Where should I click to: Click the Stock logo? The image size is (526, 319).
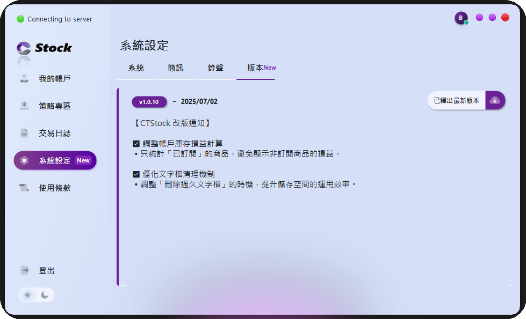click(44, 48)
